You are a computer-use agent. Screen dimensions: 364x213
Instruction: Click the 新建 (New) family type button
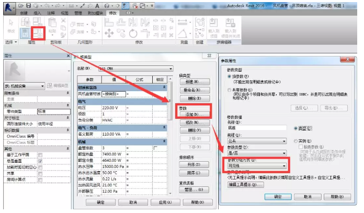(195, 82)
